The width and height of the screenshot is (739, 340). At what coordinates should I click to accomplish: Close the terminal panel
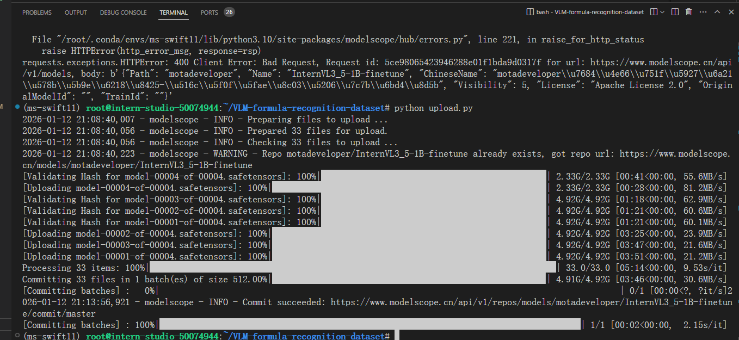coord(730,12)
